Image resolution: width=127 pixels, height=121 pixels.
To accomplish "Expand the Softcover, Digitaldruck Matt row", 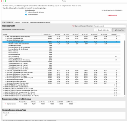I will click(5, 38).
